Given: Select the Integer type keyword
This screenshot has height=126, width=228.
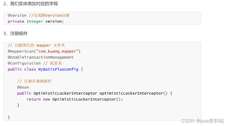Looking at the screenshot, I should pyautogui.click(x=35, y=21).
